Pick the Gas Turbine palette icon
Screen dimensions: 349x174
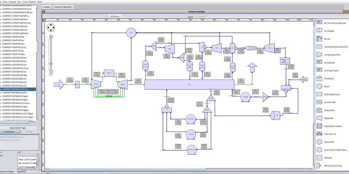click(319, 134)
